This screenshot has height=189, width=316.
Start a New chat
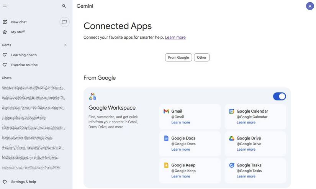point(19,22)
